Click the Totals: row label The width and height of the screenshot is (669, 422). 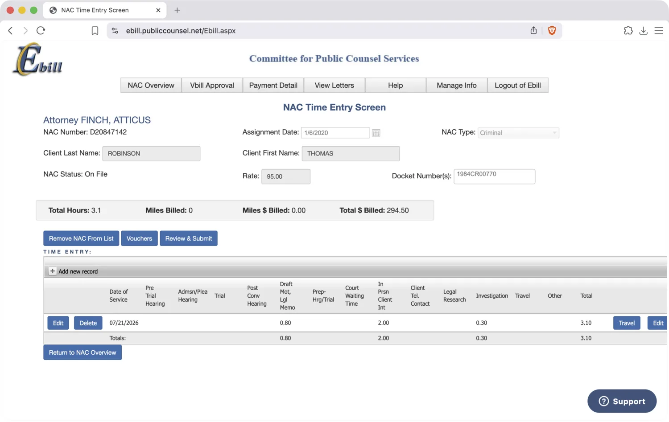(118, 338)
